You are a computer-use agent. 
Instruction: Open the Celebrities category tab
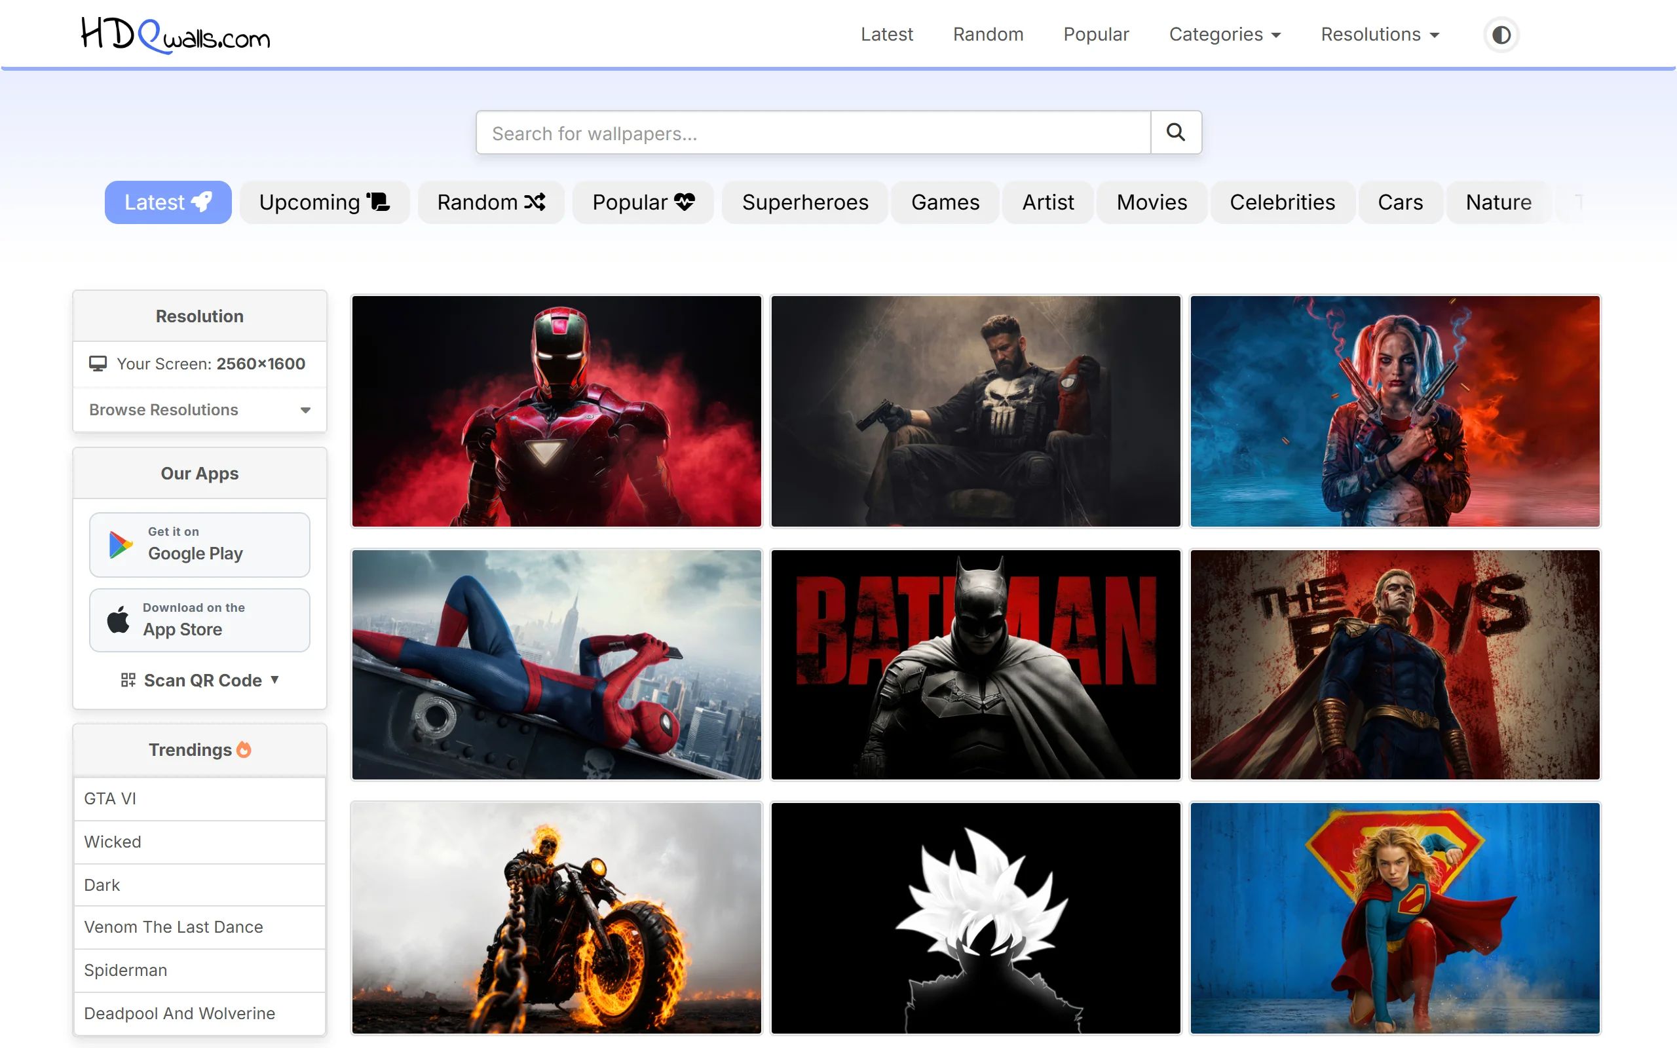1282,202
